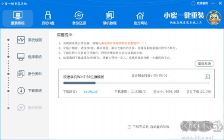Click the 重选系统 button
This screenshot has width=224, height=140.
pyautogui.click(x=205, y=64)
